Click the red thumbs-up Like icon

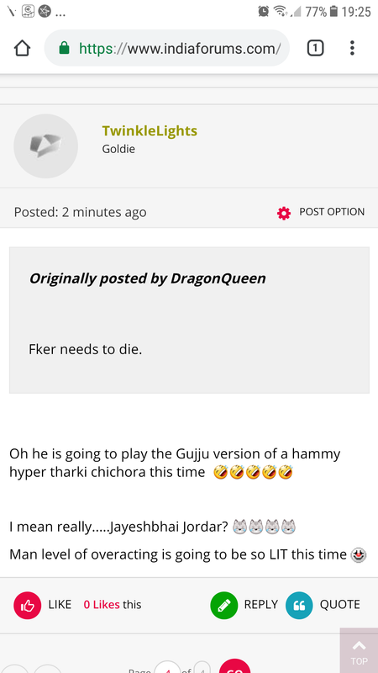[28, 605]
